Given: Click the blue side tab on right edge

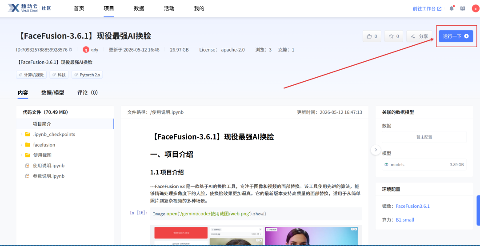Looking at the screenshot, I should click(478, 210).
